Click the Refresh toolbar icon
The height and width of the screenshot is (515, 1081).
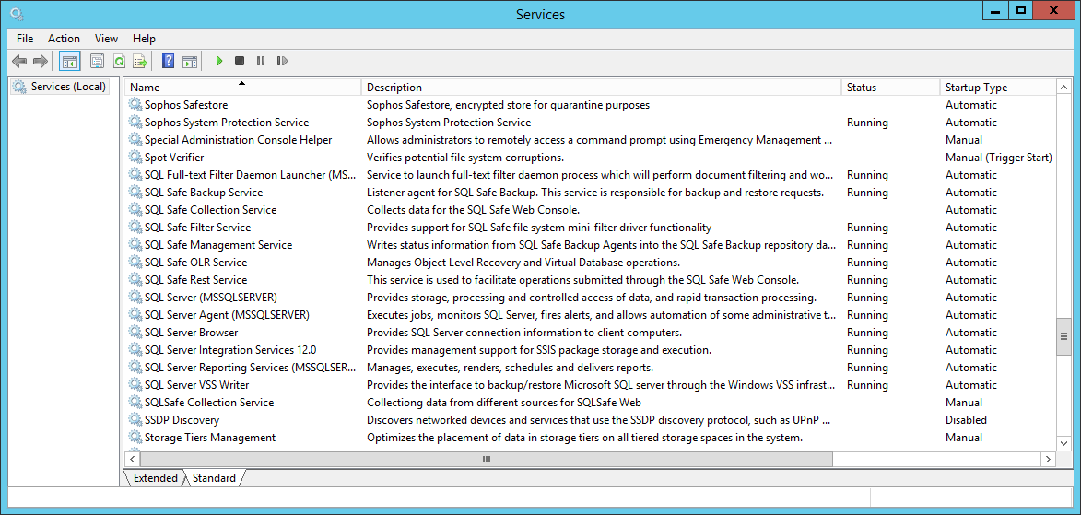click(119, 62)
